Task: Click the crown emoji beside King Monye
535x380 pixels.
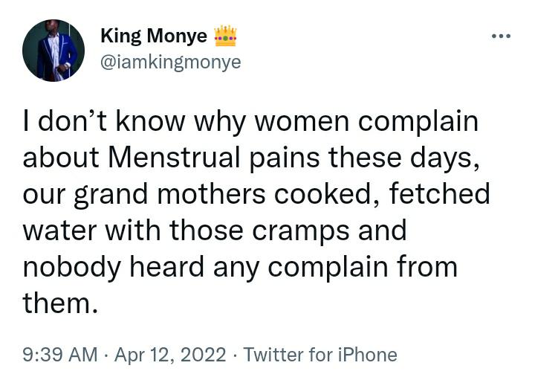Action: click(225, 36)
